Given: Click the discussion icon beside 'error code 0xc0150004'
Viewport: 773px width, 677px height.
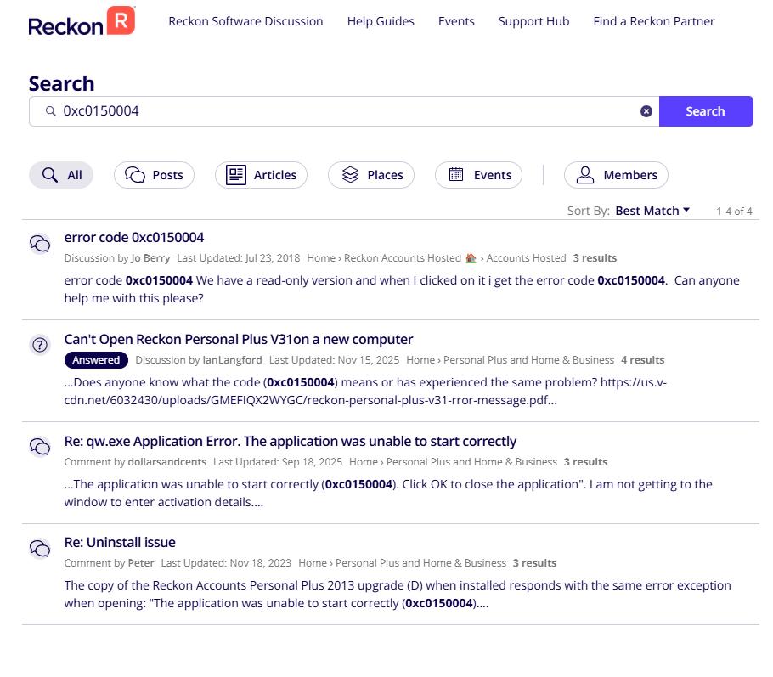Looking at the screenshot, I should pyautogui.click(x=40, y=244).
